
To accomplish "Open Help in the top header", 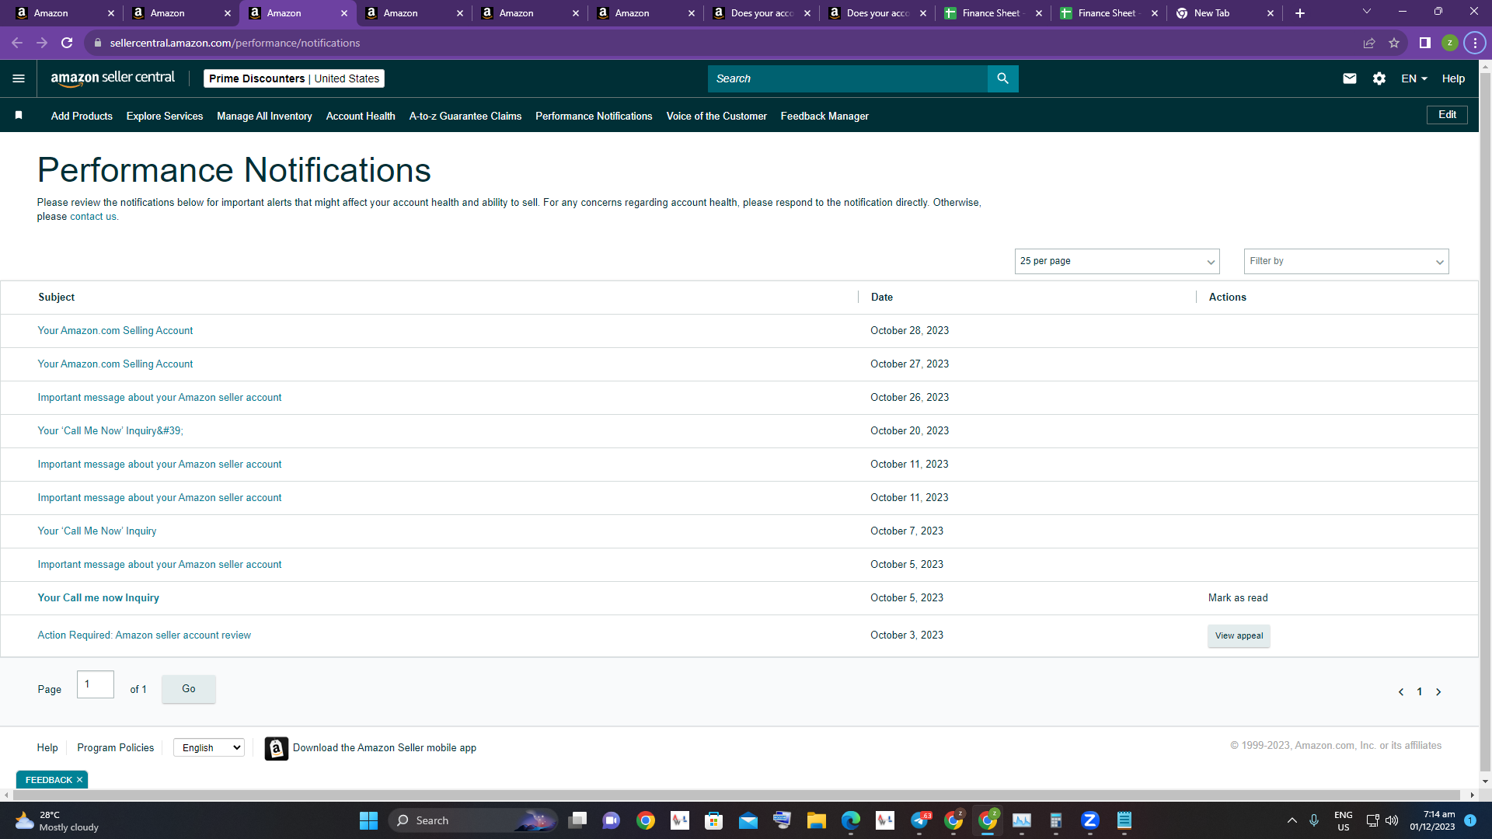I will (1453, 78).
